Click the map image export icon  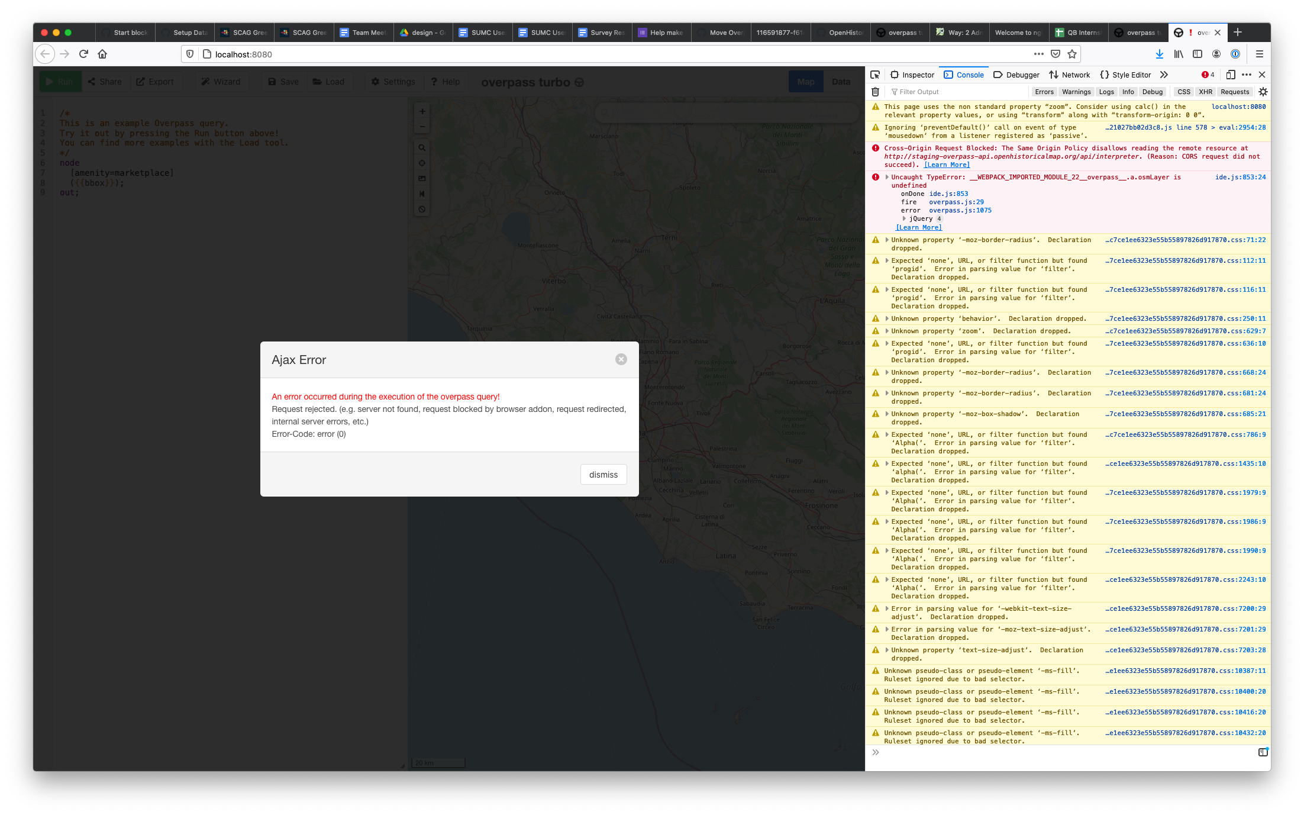[422, 178]
